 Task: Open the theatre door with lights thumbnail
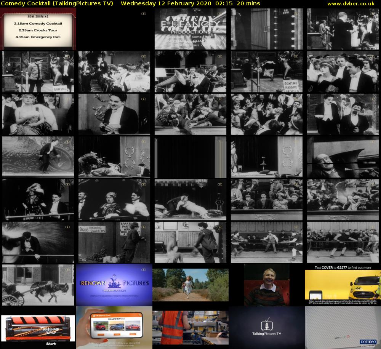267,29
